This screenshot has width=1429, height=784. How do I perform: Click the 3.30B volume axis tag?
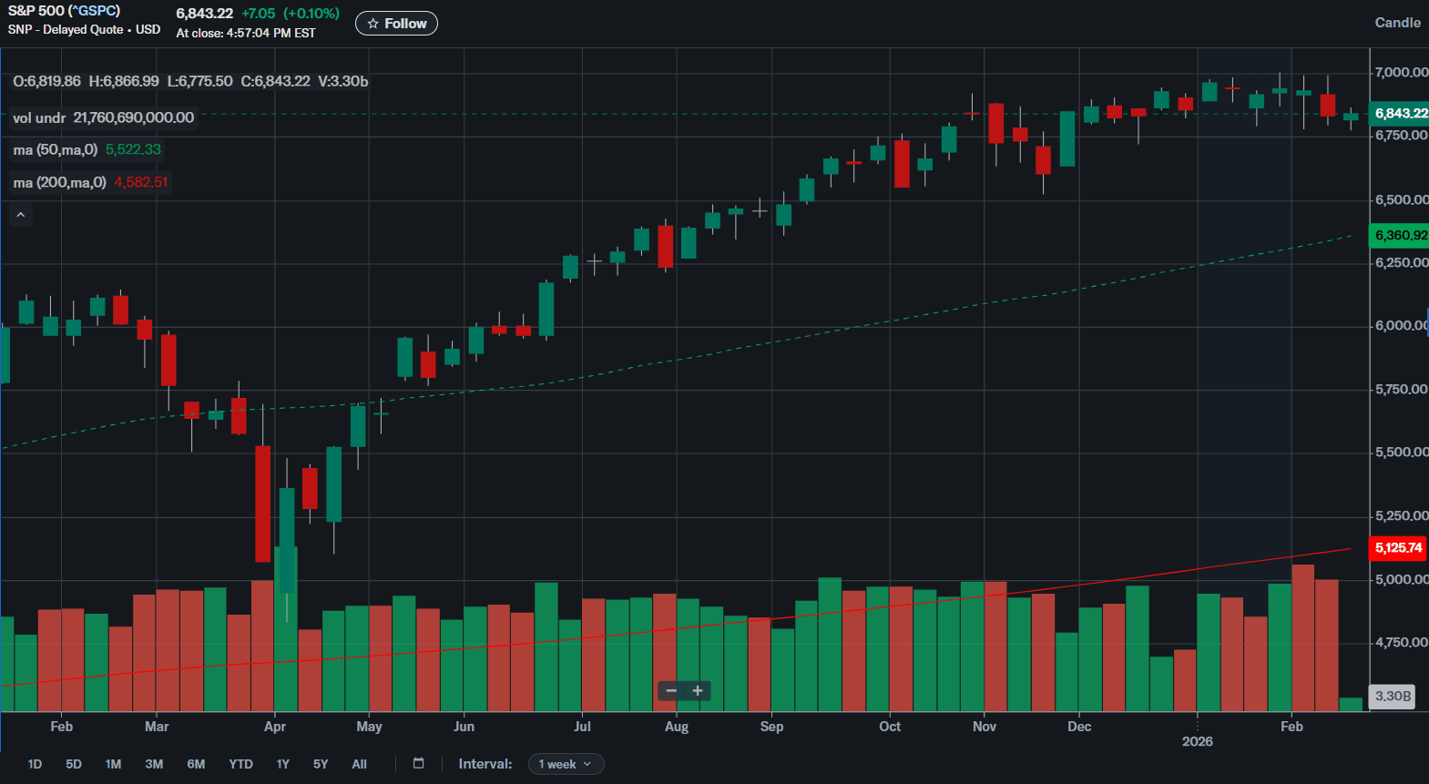coord(1393,696)
